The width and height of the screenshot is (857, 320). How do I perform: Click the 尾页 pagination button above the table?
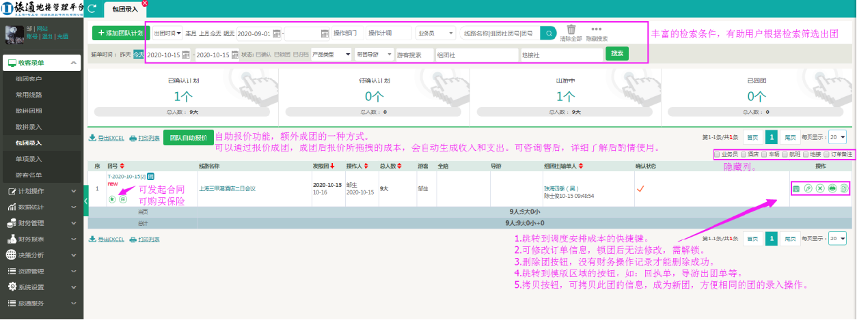click(x=789, y=136)
